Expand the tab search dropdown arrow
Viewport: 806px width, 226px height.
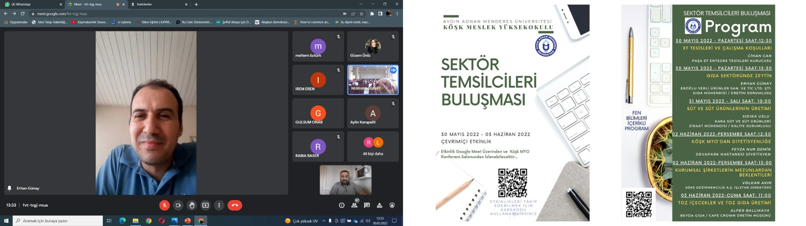pos(361,5)
